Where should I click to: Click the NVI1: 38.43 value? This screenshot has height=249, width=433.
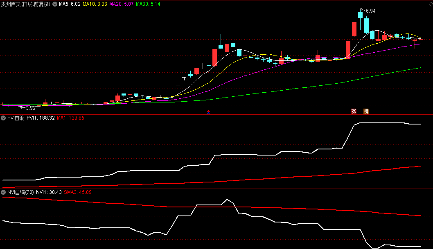(x=49, y=192)
